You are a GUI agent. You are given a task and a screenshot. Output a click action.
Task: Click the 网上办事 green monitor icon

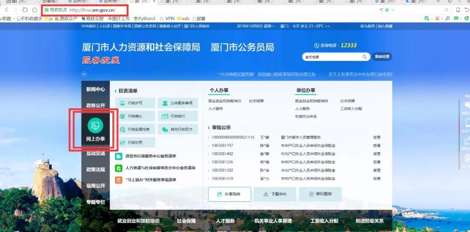point(95,126)
